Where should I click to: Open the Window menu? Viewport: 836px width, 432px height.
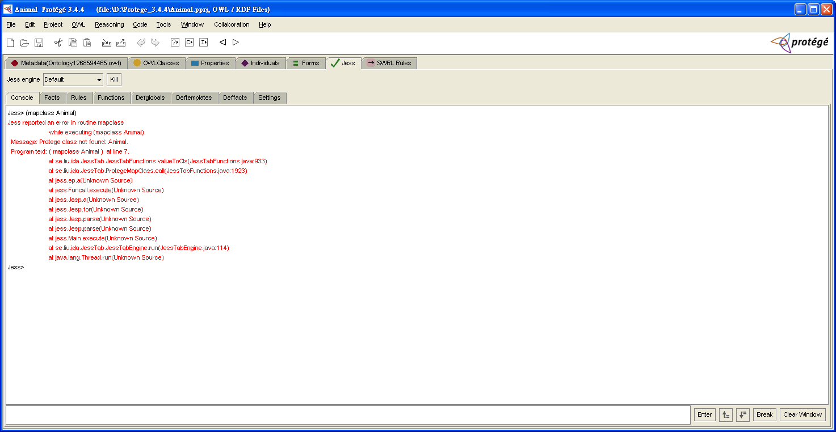[192, 24]
